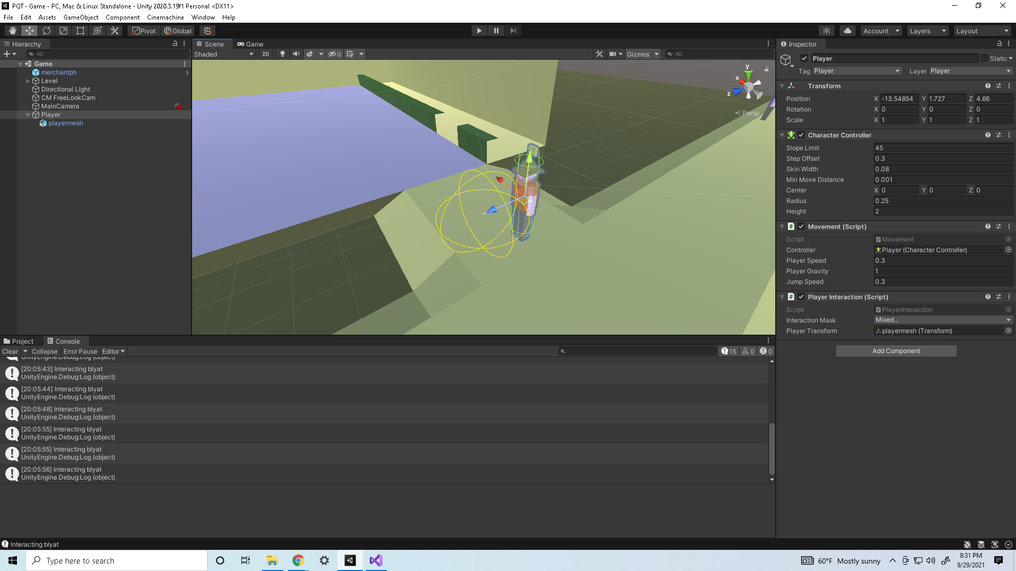Toggle console errors filter

(x=766, y=351)
